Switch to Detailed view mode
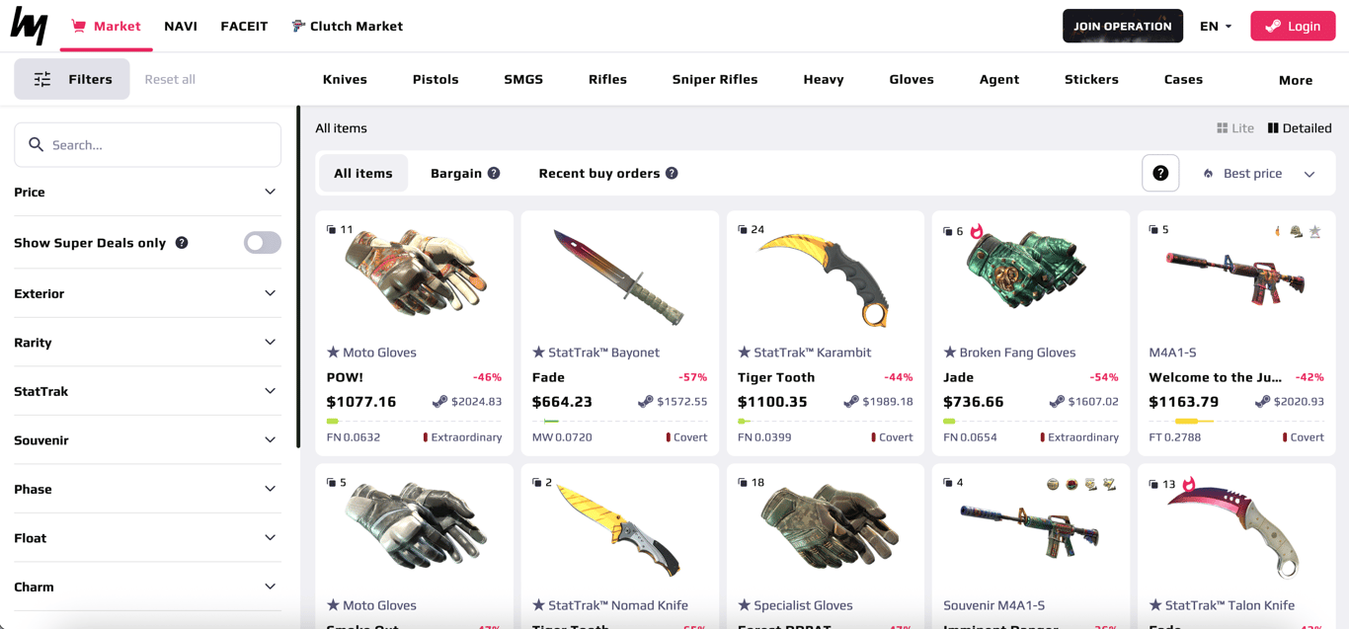The width and height of the screenshot is (1349, 629). 1300,128
